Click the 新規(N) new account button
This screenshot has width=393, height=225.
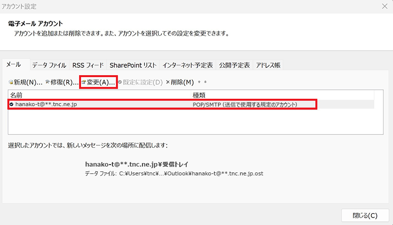pyautogui.click(x=26, y=82)
